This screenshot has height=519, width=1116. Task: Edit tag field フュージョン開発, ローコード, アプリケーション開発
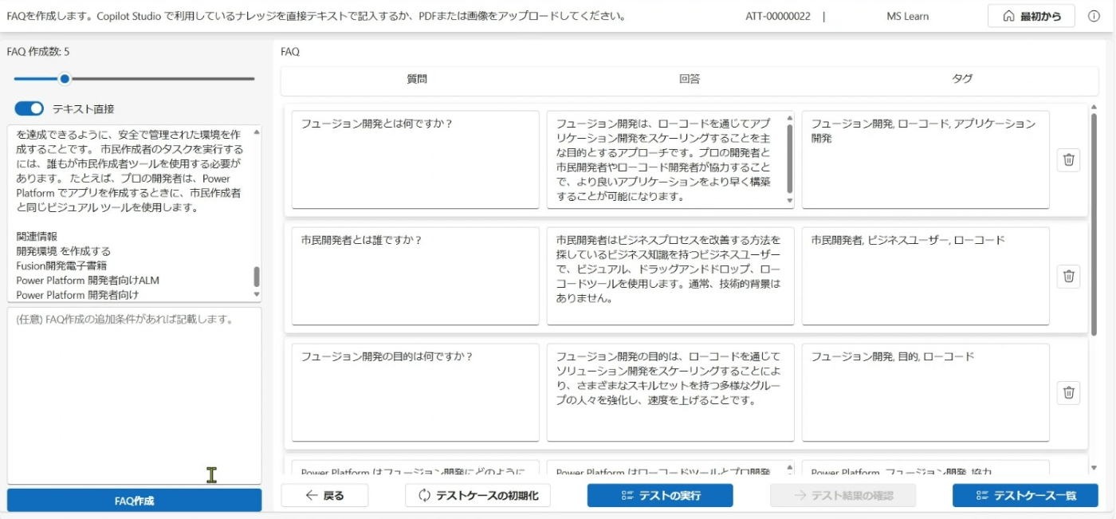(x=925, y=159)
